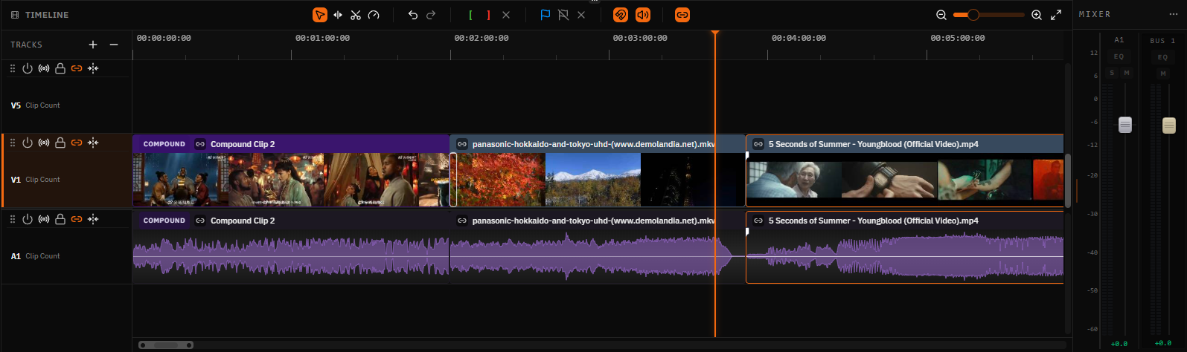Set the red out-point bracket

tap(488, 15)
